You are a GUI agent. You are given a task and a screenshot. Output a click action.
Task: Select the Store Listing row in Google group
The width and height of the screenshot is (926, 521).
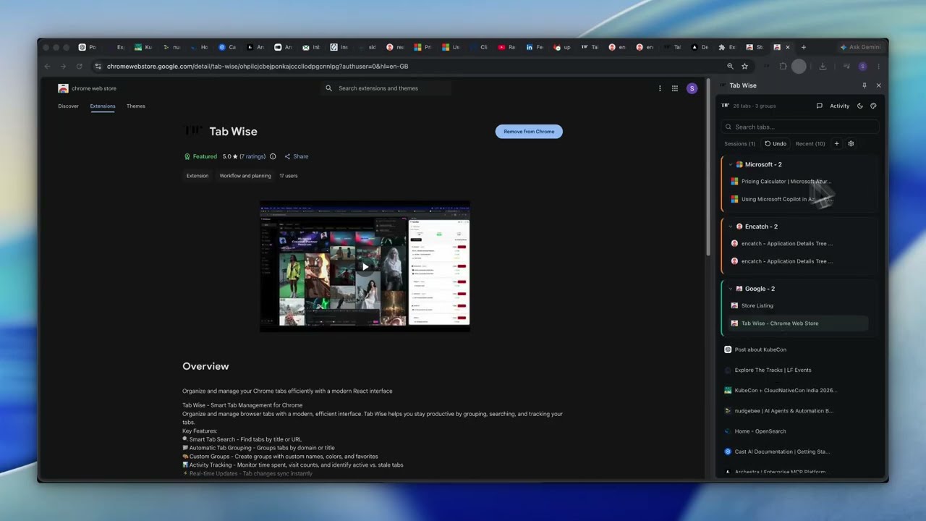coord(799,305)
